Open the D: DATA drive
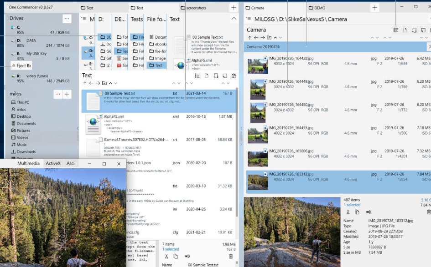The width and height of the screenshot is (431, 267). pyautogui.click(x=40, y=43)
